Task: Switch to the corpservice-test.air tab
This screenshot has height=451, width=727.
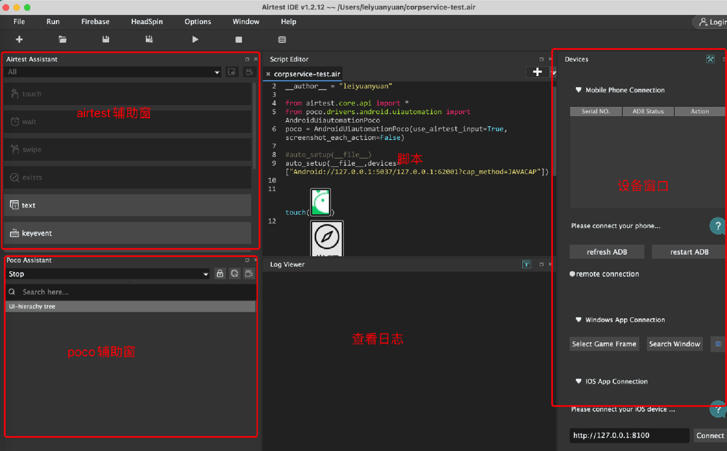Action: (x=307, y=74)
